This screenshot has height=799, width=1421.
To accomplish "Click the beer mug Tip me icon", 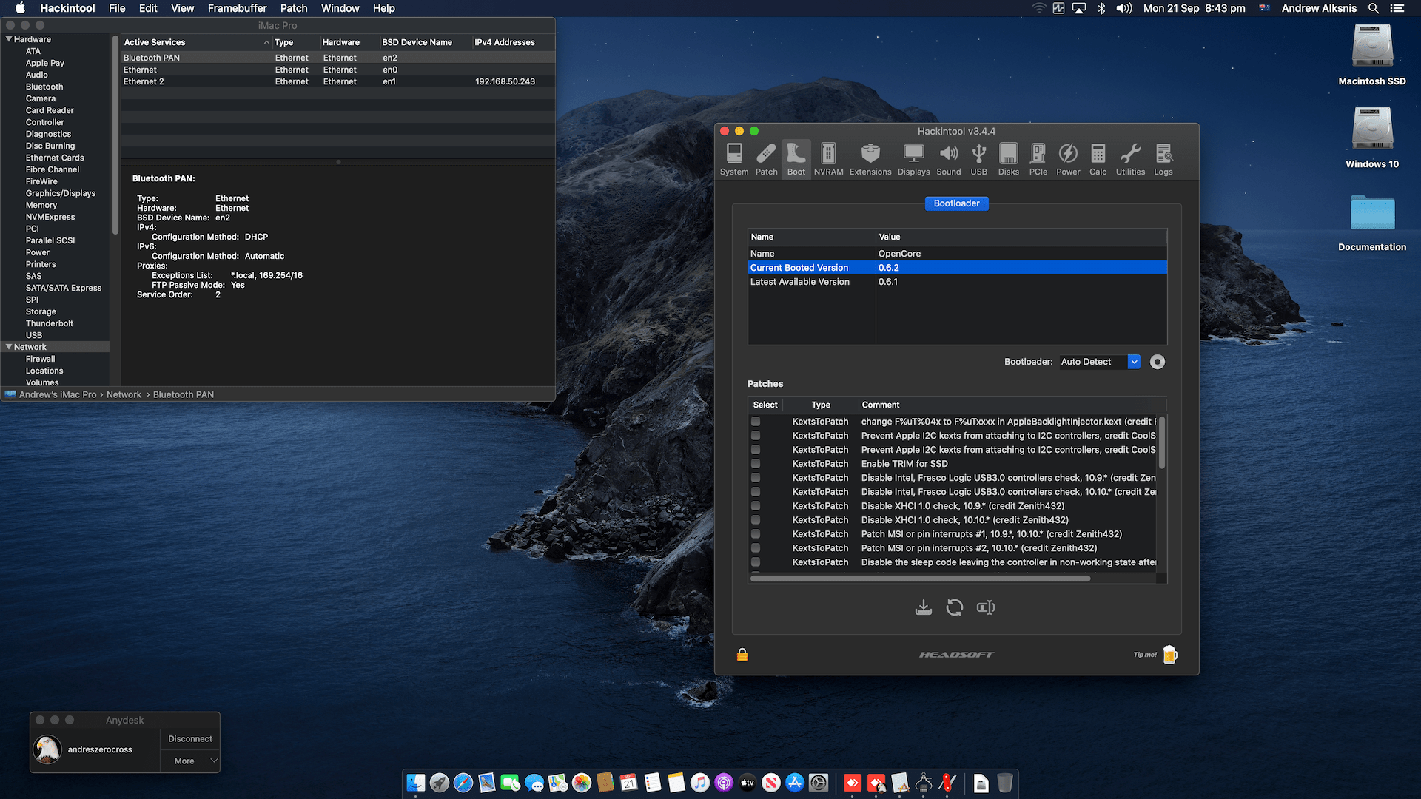I will 1170,655.
